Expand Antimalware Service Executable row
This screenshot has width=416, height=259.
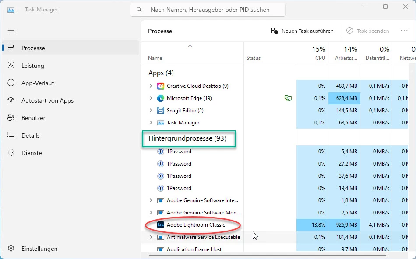coord(151,237)
